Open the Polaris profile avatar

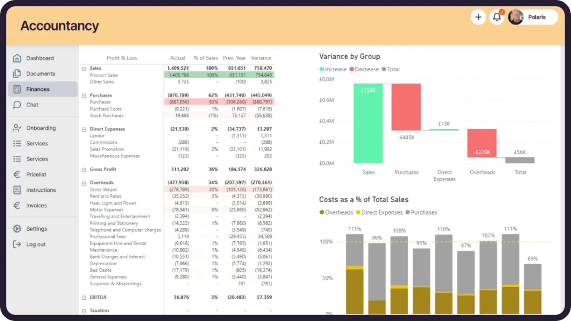point(516,17)
